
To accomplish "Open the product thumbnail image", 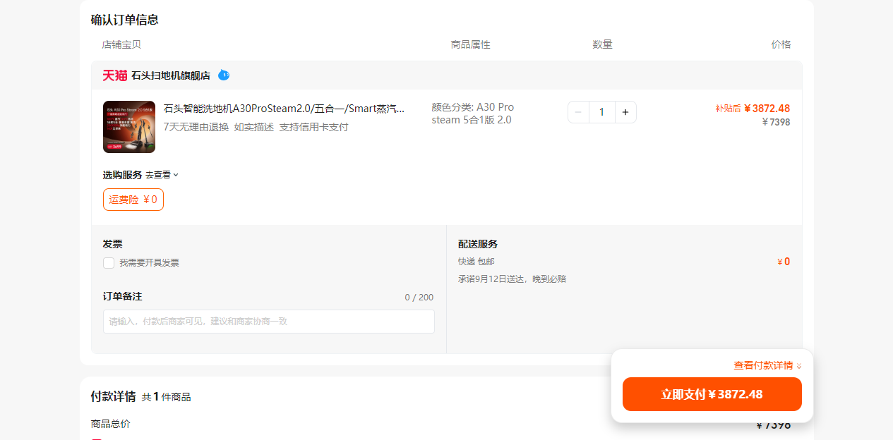I will [129, 127].
